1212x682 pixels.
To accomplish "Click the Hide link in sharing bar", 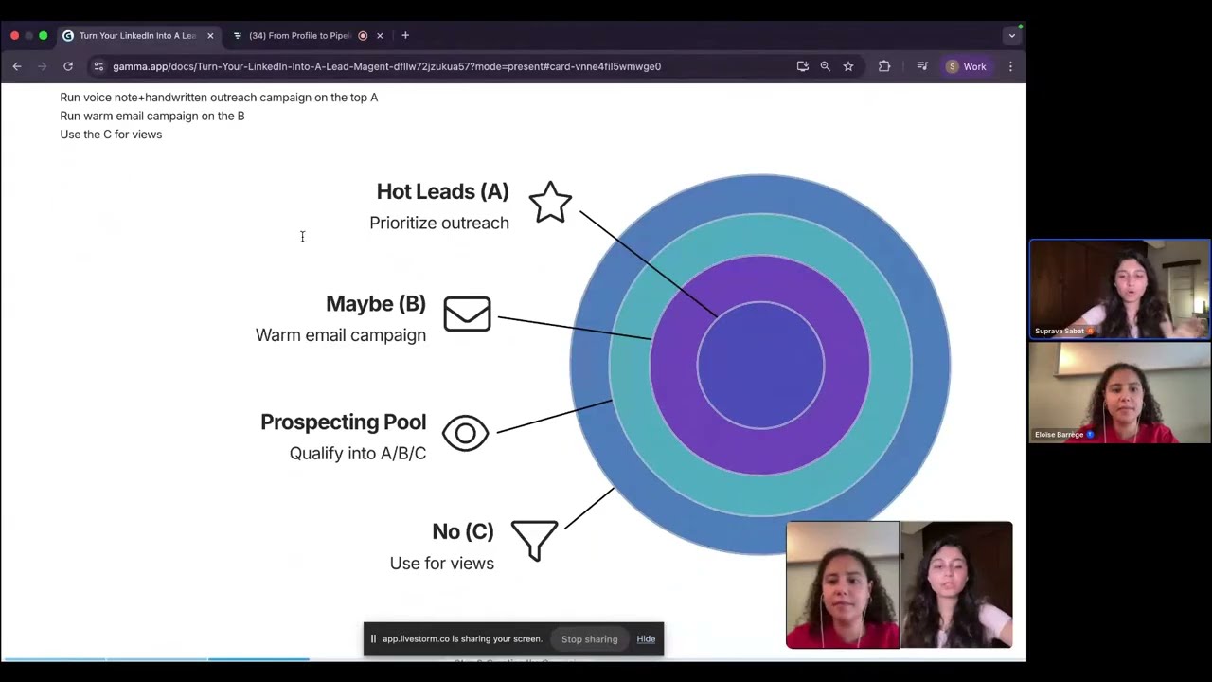I will 646,639.
